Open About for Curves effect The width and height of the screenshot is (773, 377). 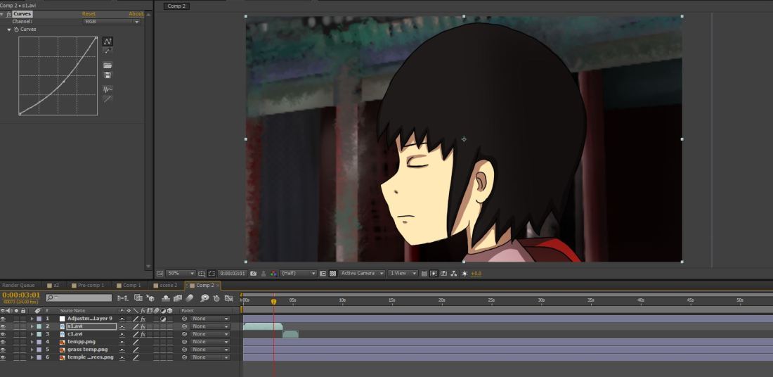136,14
